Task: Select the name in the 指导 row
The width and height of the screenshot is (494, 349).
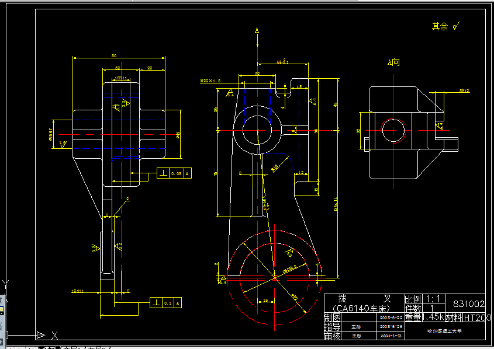Action: pyautogui.click(x=356, y=327)
